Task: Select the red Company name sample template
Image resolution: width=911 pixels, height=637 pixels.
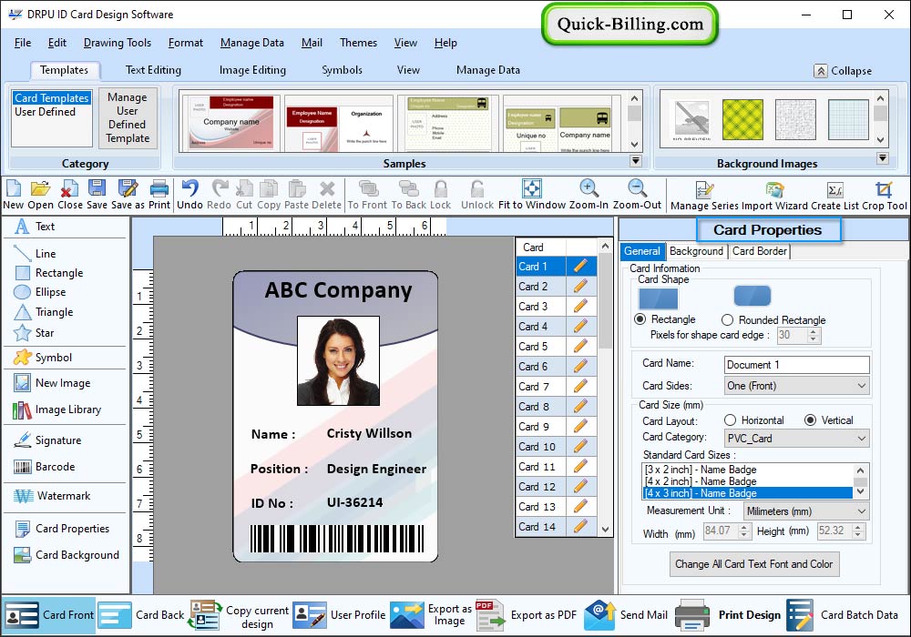Action: coord(231,123)
